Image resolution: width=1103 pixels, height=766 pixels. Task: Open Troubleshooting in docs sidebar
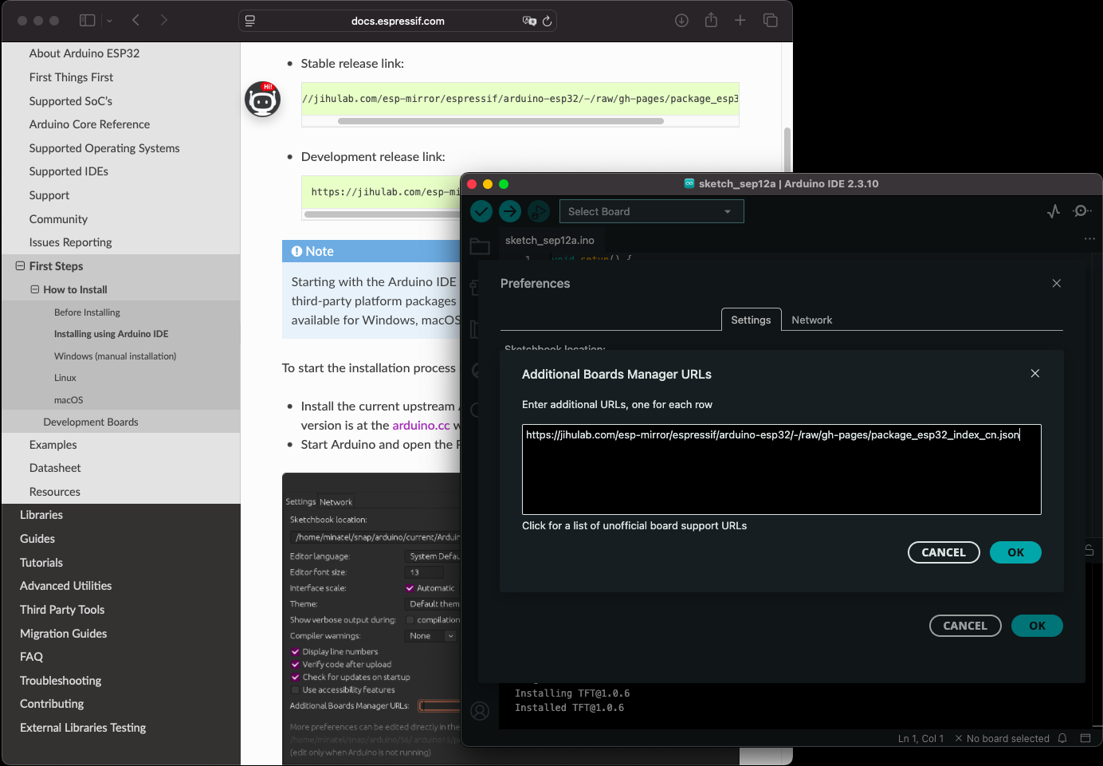click(61, 681)
